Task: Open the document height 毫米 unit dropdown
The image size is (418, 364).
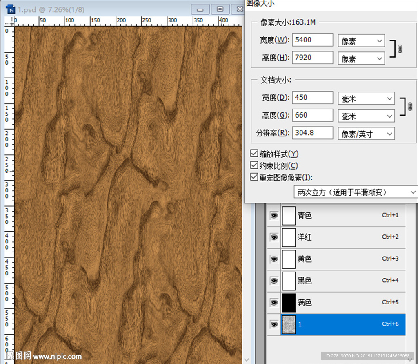Action: [366, 116]
